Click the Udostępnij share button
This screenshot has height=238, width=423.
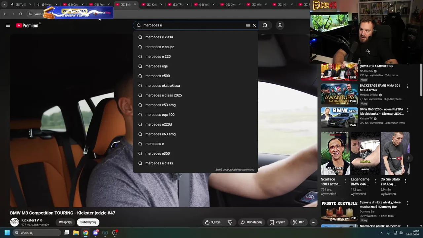coord(251,222)
